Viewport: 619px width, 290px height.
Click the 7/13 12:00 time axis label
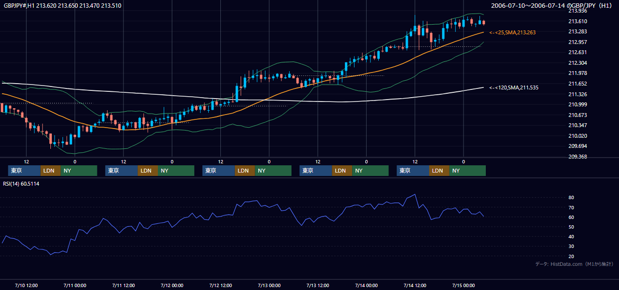coord(318,285)
